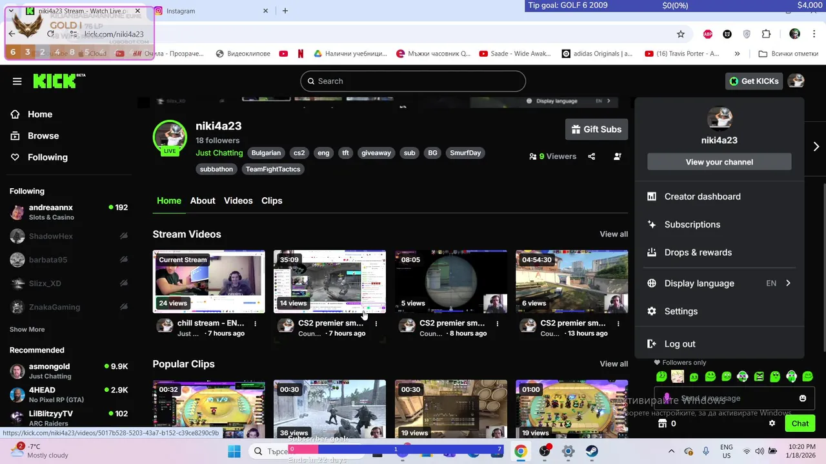This screenshot has width=826, height=464.
Task: Bookmark this page with the star icon
Action: 680,34
